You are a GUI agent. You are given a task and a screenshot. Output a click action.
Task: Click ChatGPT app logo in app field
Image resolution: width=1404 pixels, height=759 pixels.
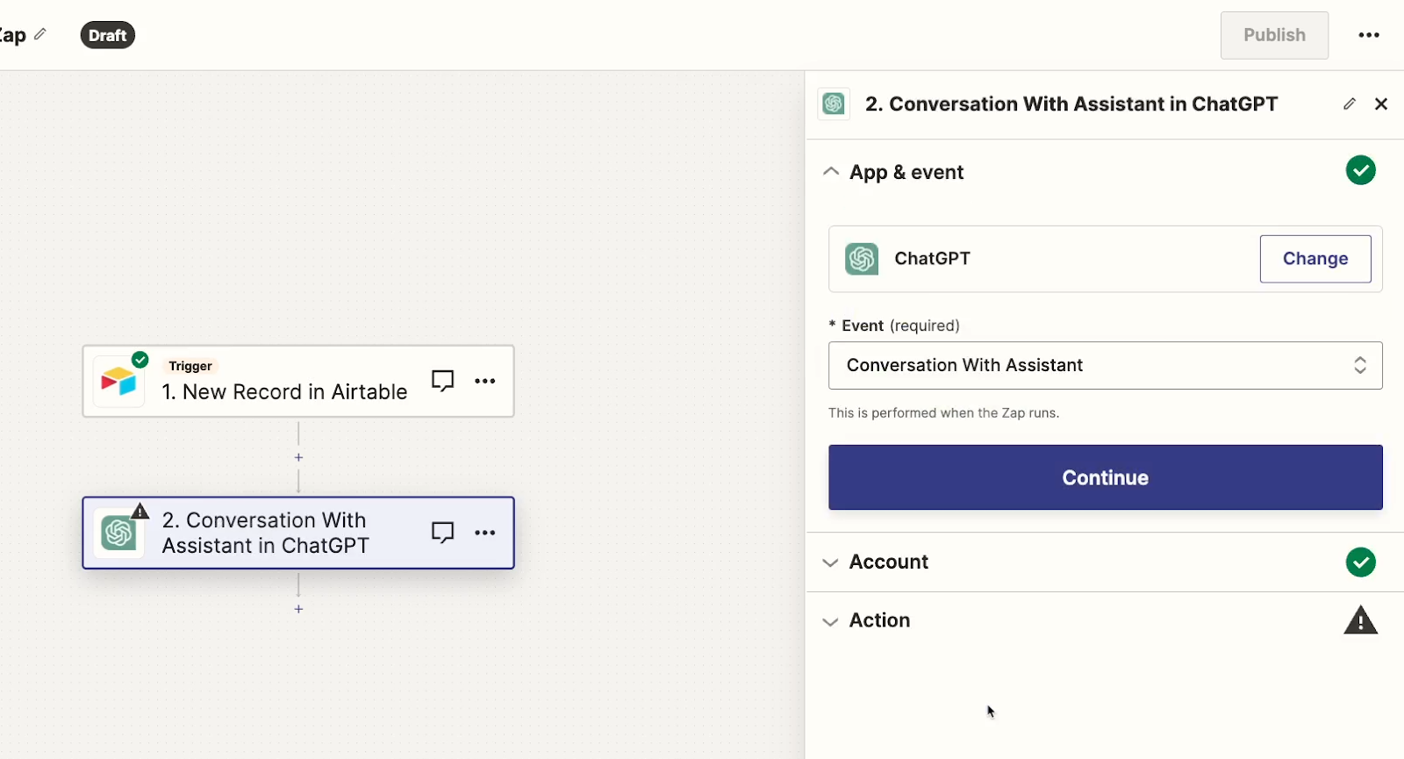(862, 259)
